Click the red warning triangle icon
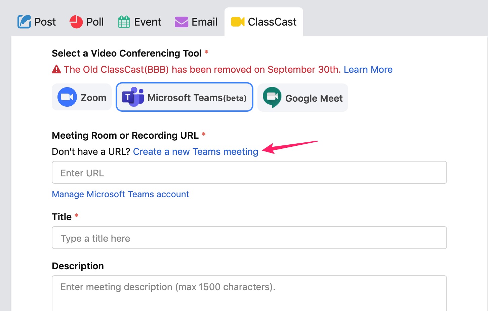 56,69
